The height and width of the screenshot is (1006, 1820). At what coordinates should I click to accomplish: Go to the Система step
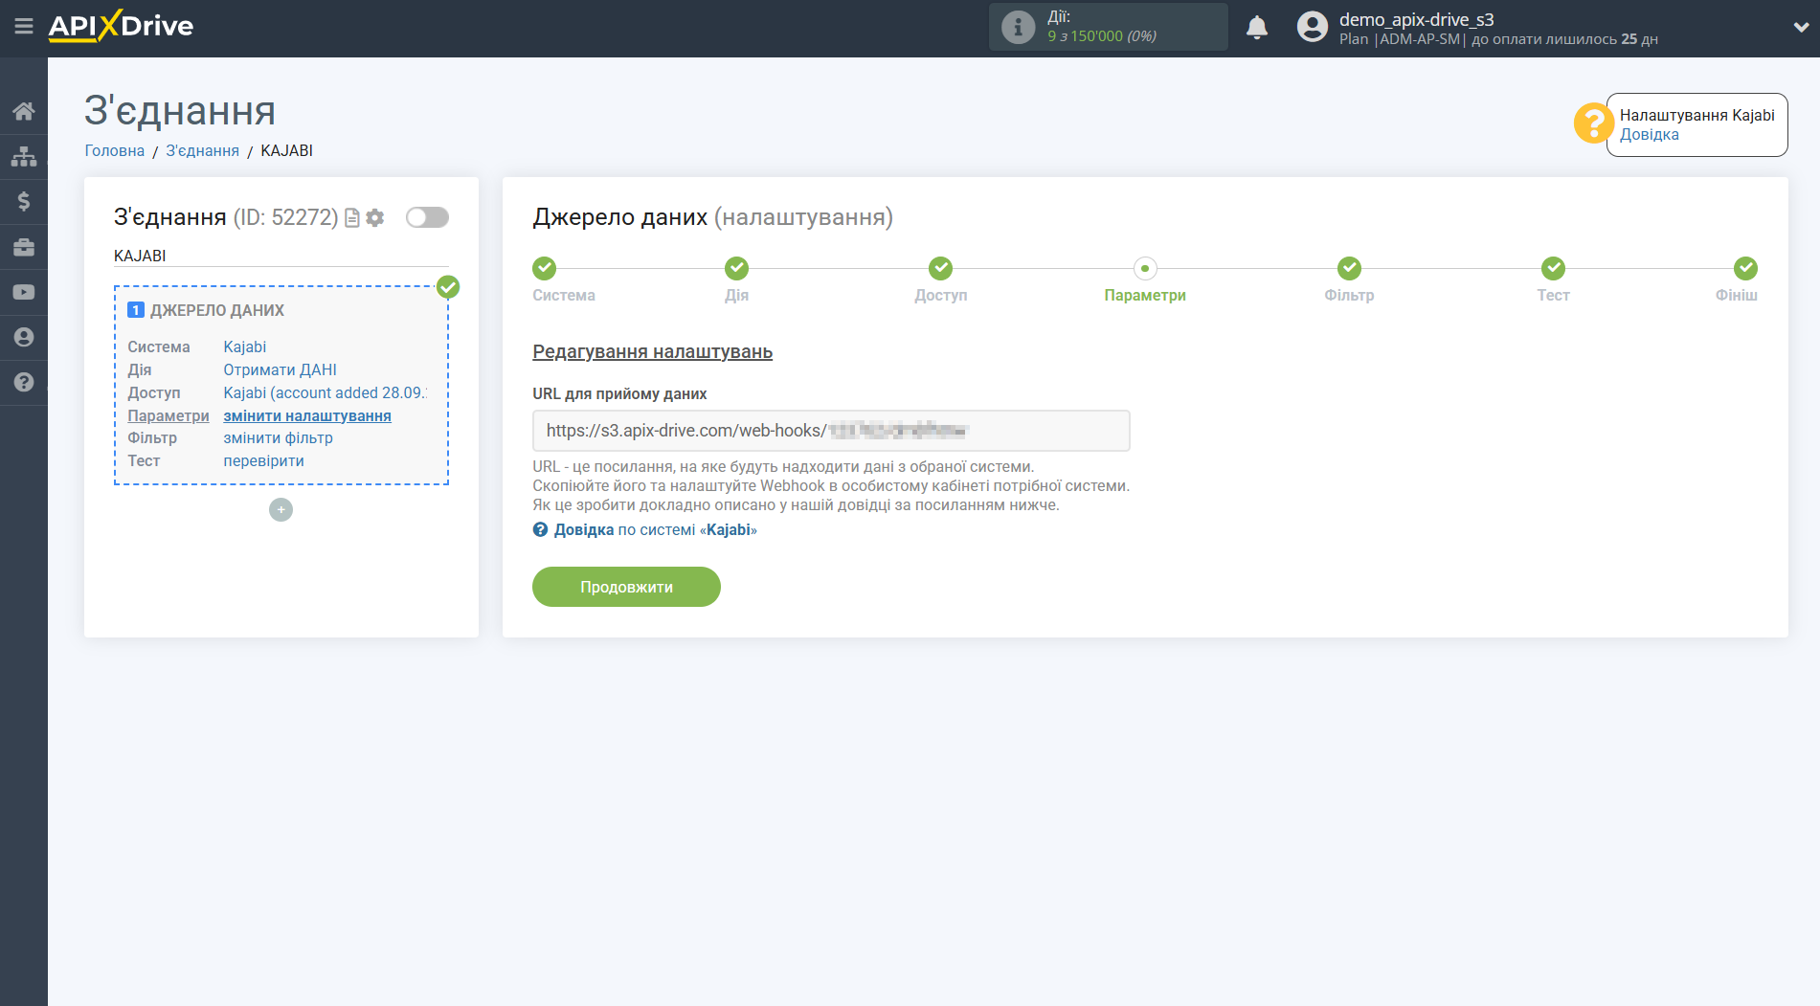pos(544,269)
